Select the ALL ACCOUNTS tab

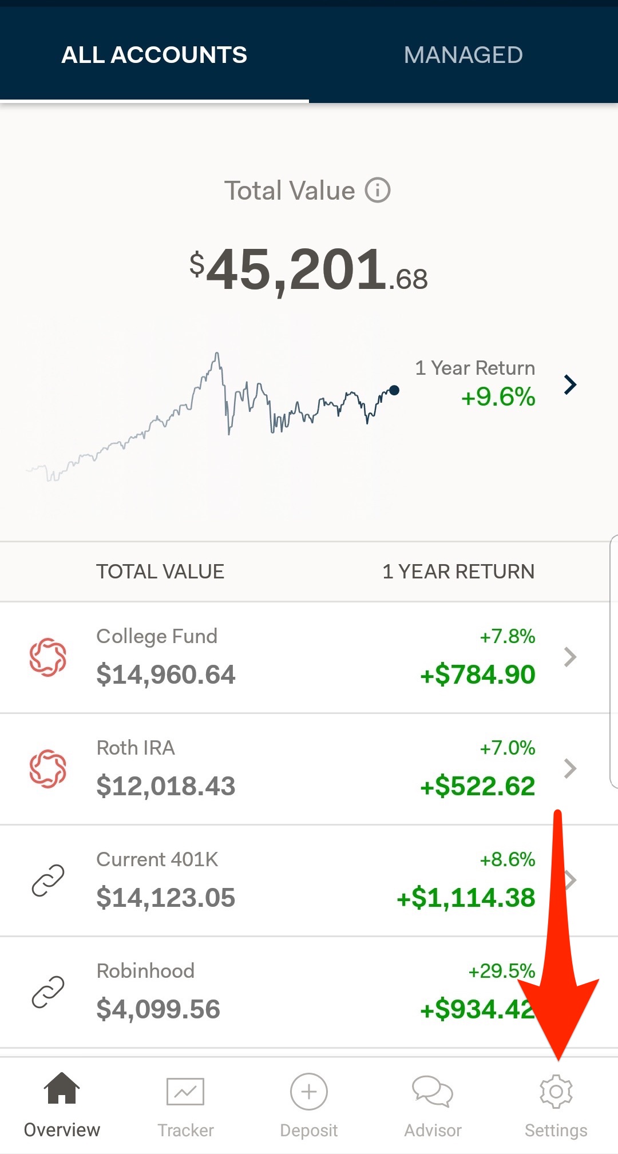154,55
